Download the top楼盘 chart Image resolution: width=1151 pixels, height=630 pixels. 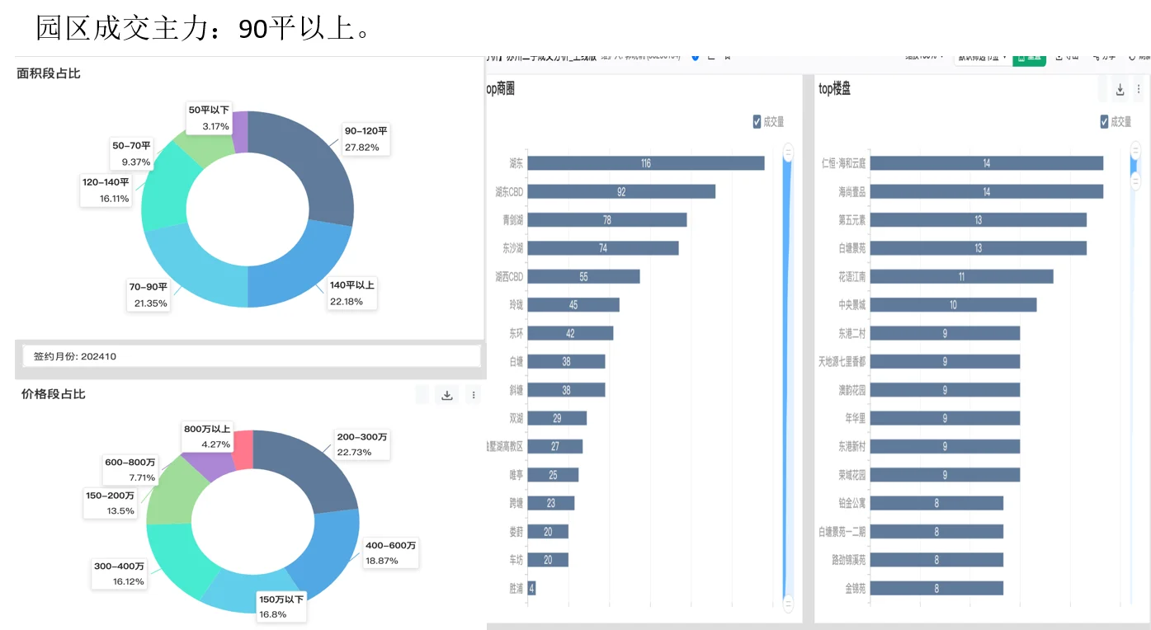[1120, 90]
